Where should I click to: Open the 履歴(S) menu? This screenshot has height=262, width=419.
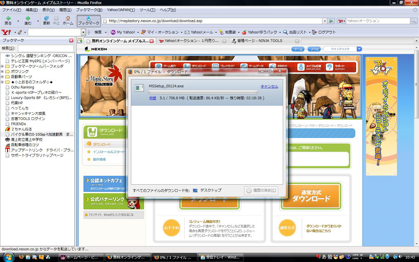click(x=65, y=10)
